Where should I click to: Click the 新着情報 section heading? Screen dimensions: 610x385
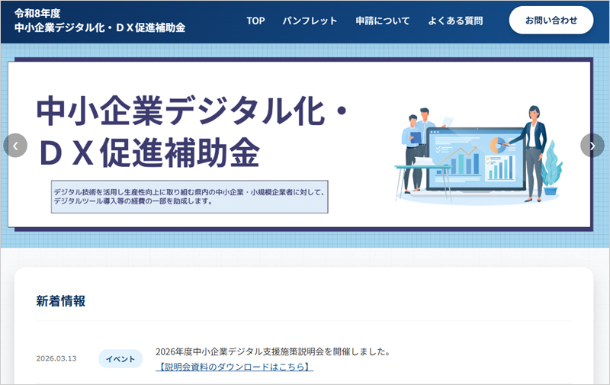[x=61, y=300]
